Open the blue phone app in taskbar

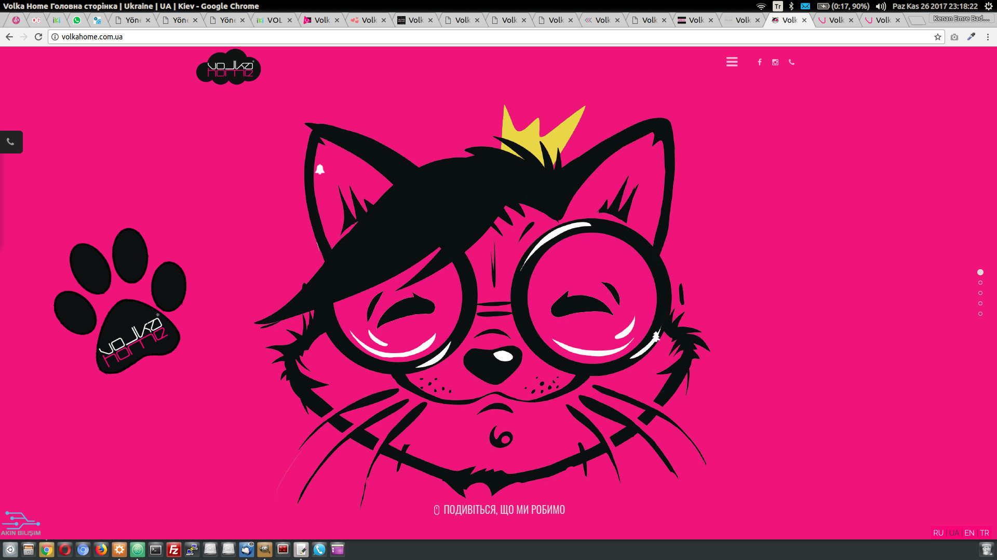point(319,550)
